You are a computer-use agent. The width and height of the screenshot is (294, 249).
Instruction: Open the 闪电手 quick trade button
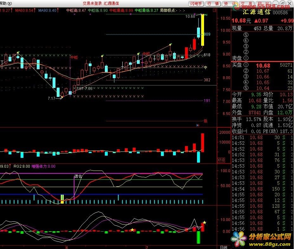[x=196, y=3]
